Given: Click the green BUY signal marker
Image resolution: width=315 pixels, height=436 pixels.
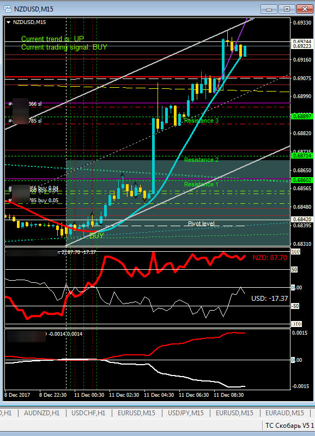Looking at the screenshot, I should pyautogui.click(x=96, y=235).
